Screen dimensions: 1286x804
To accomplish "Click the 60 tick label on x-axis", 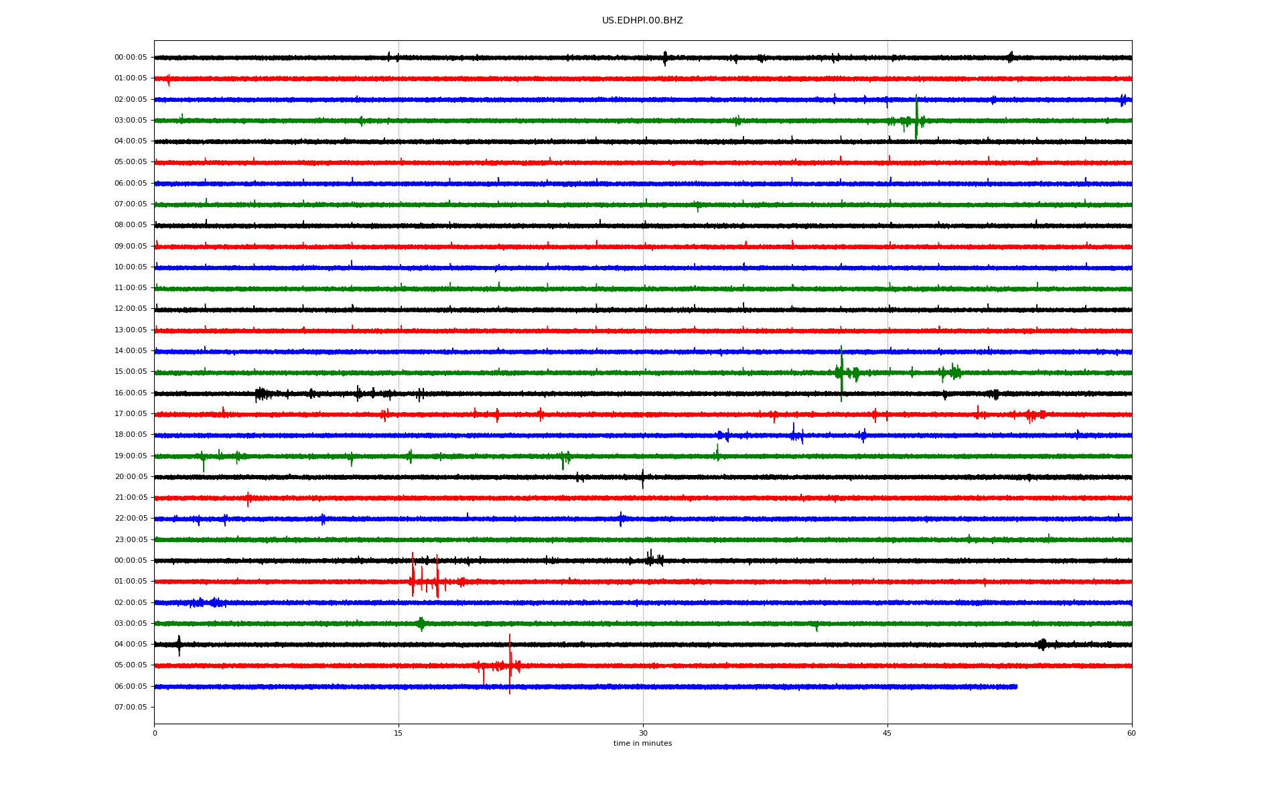I will pyautogui.click(x=1131, y=733).
